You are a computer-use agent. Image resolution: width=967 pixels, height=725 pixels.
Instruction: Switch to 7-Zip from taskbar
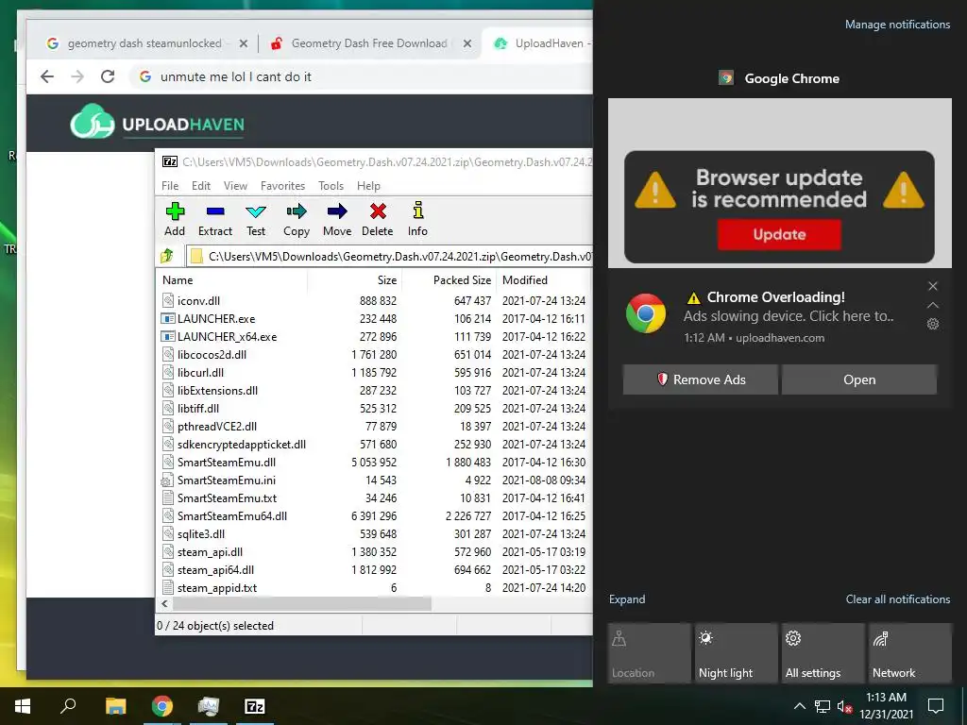[255, 706]
